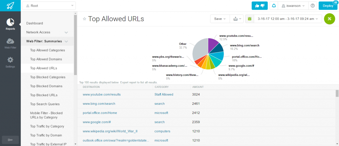Sort by DESTINATION column header
Screen dimensions: 339x146
tap(91, 87)
